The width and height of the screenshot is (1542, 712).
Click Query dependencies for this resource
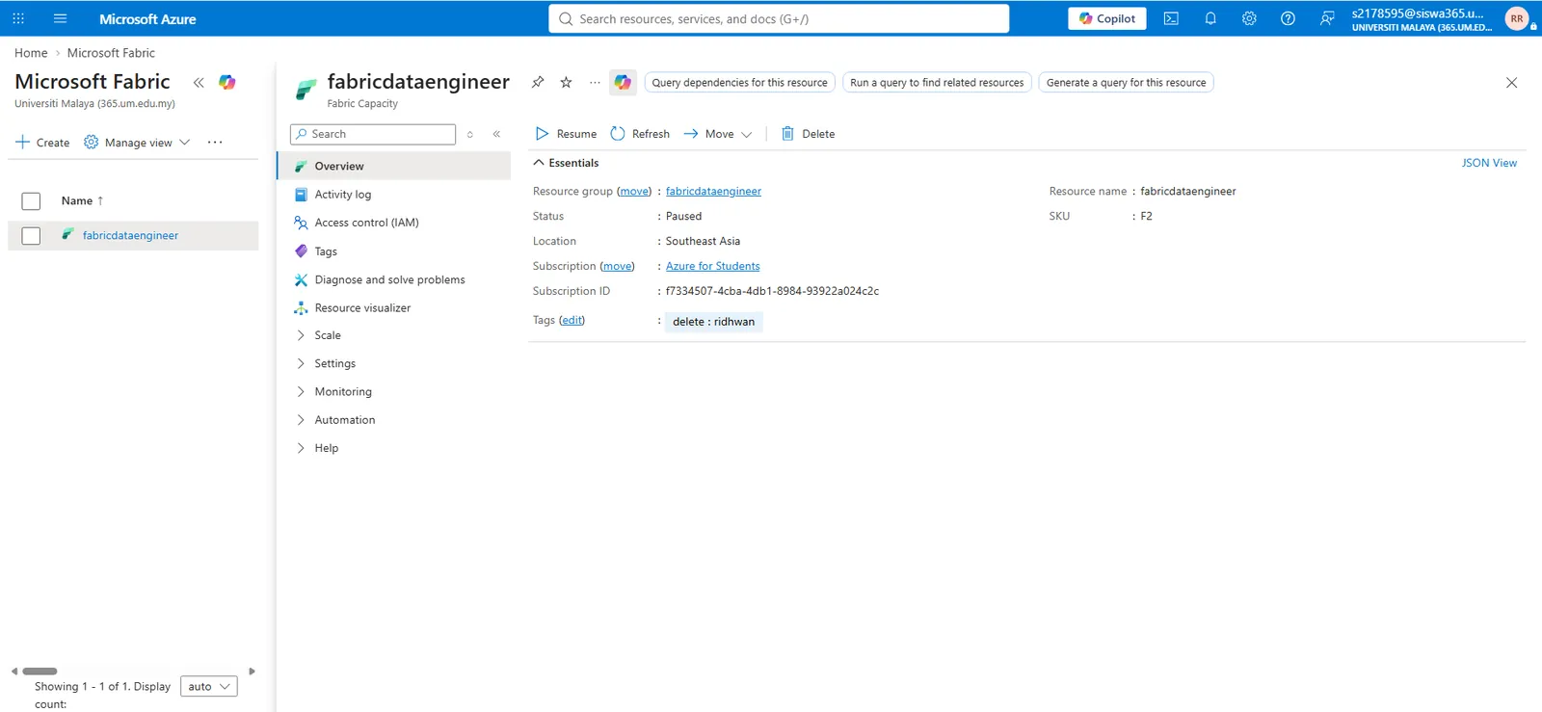739,82
